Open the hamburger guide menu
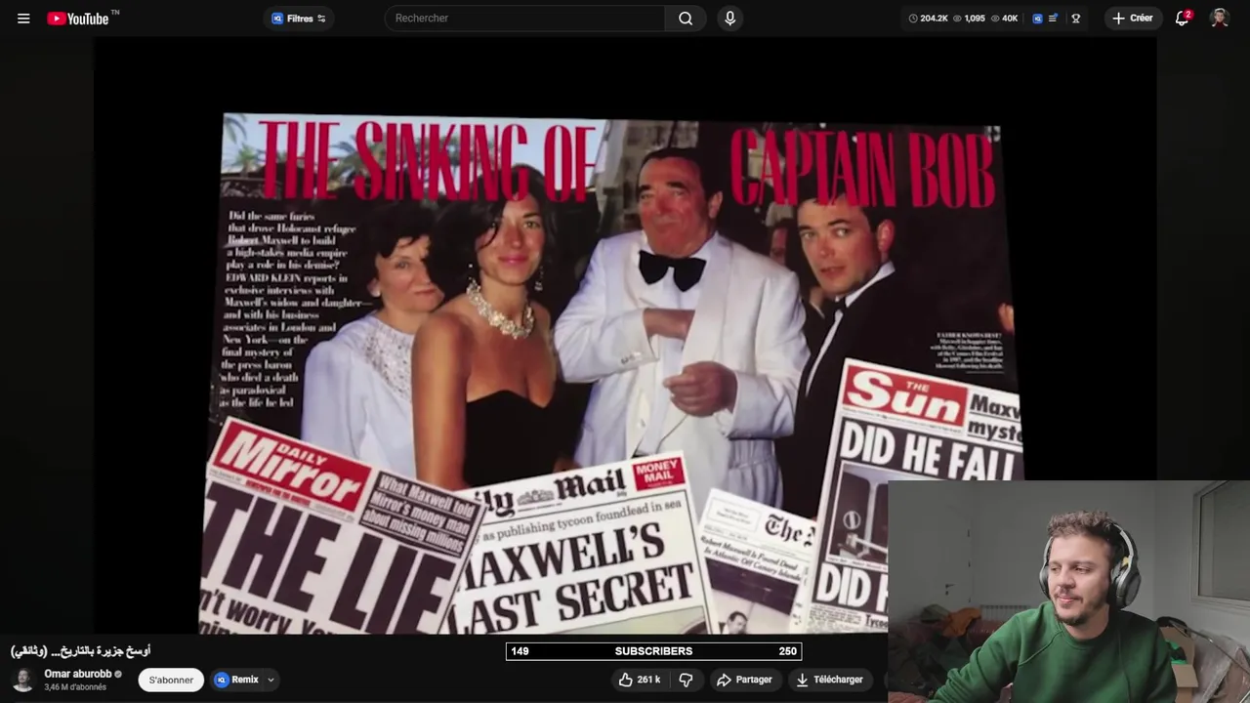1250x703 pixels. [23, 19]
